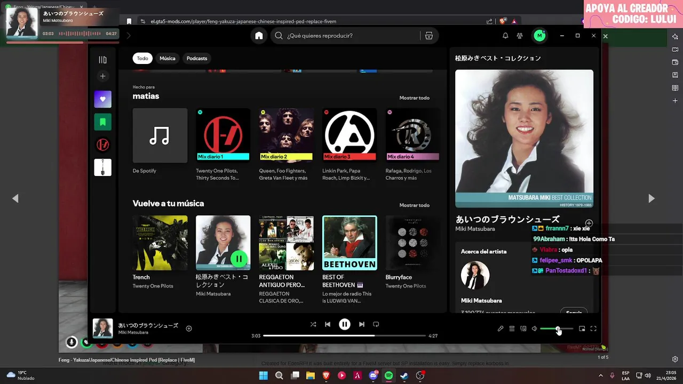Show hidden system tray icons
The image size is (683, 384).
[x=600, y=375]
